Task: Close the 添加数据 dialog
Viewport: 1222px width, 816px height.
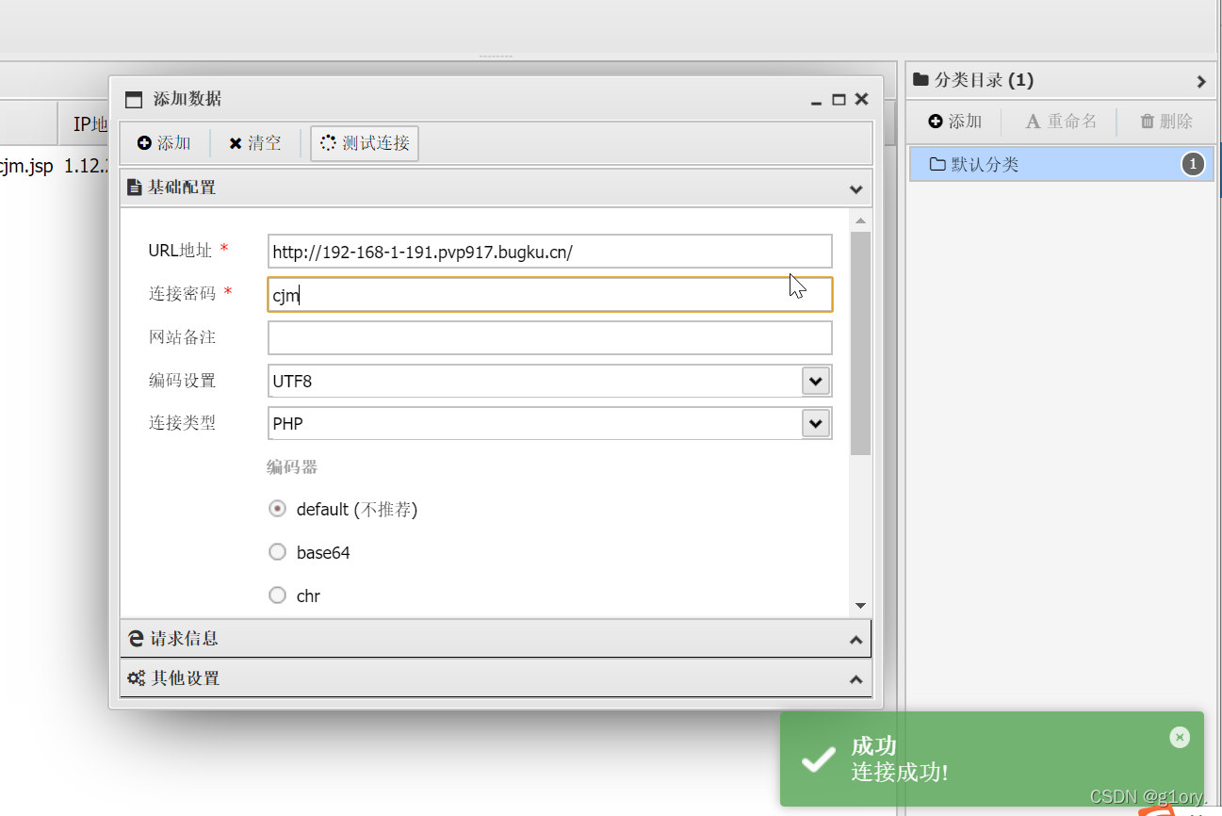Action: pyautogui.click(x=861, y=99)
